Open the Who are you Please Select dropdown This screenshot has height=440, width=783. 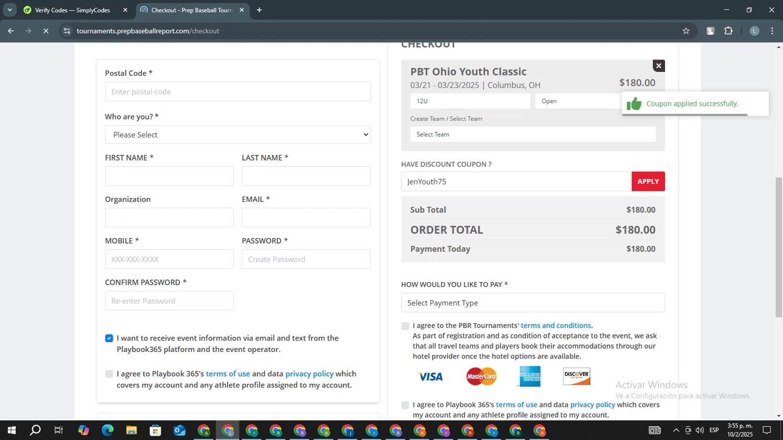coord(238,135)
